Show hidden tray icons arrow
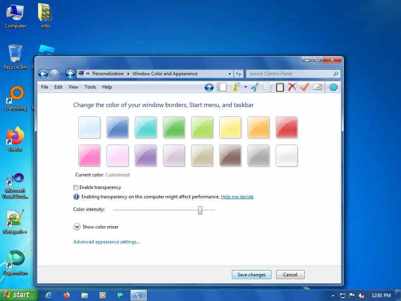The width and height of the screenshot is (401, 301). click(333, 296)
